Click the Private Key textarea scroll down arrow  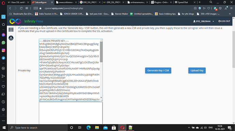coord(101,97)
